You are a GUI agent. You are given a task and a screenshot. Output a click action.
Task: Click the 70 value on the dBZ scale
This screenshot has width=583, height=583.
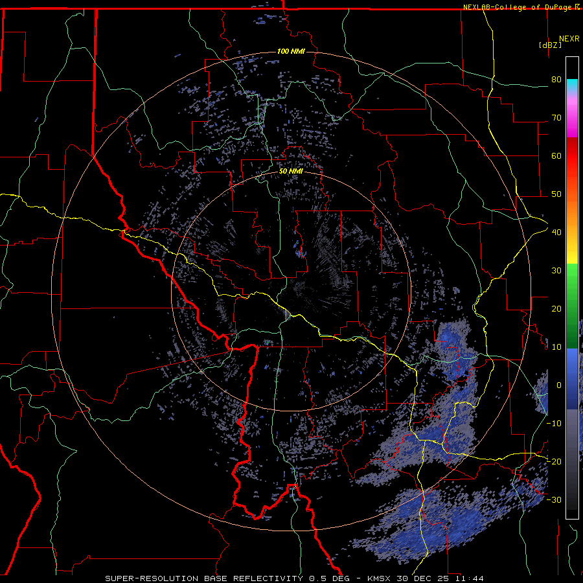[x=556, y=118]
